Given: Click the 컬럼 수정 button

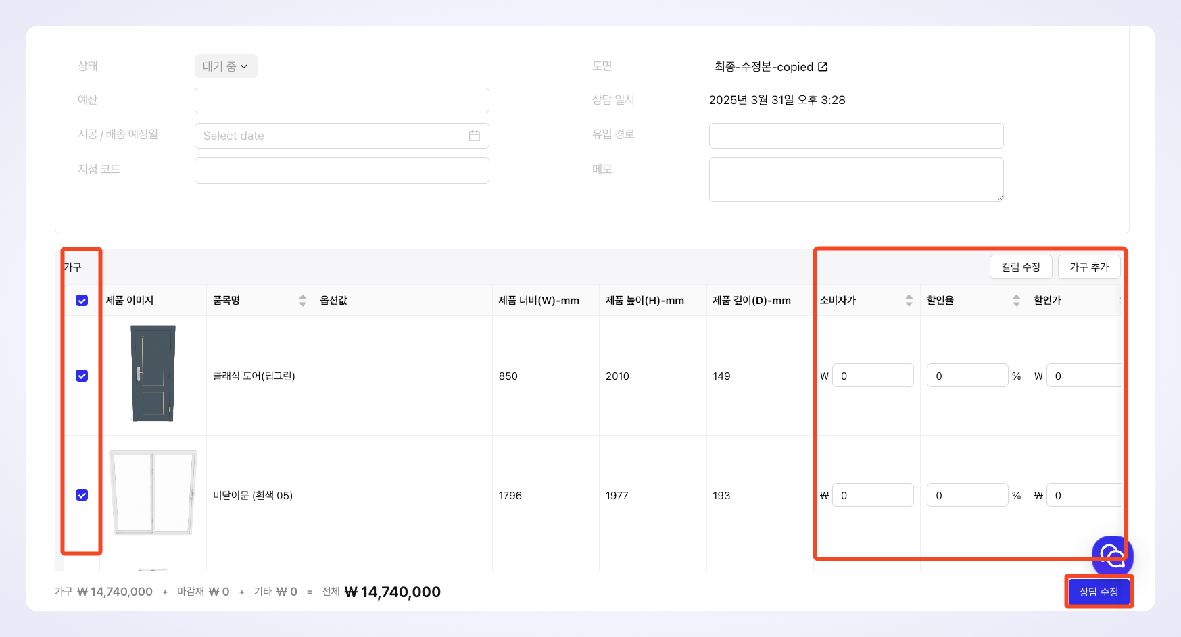Looking at the screenshot, I should pyautogui.click(x=1021, y=267).
